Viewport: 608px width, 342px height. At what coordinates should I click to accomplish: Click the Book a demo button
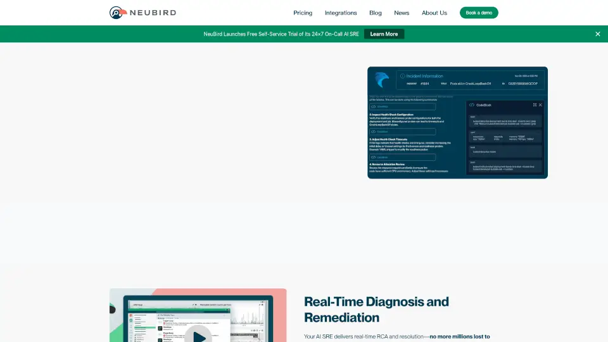[x=479, y=13]
